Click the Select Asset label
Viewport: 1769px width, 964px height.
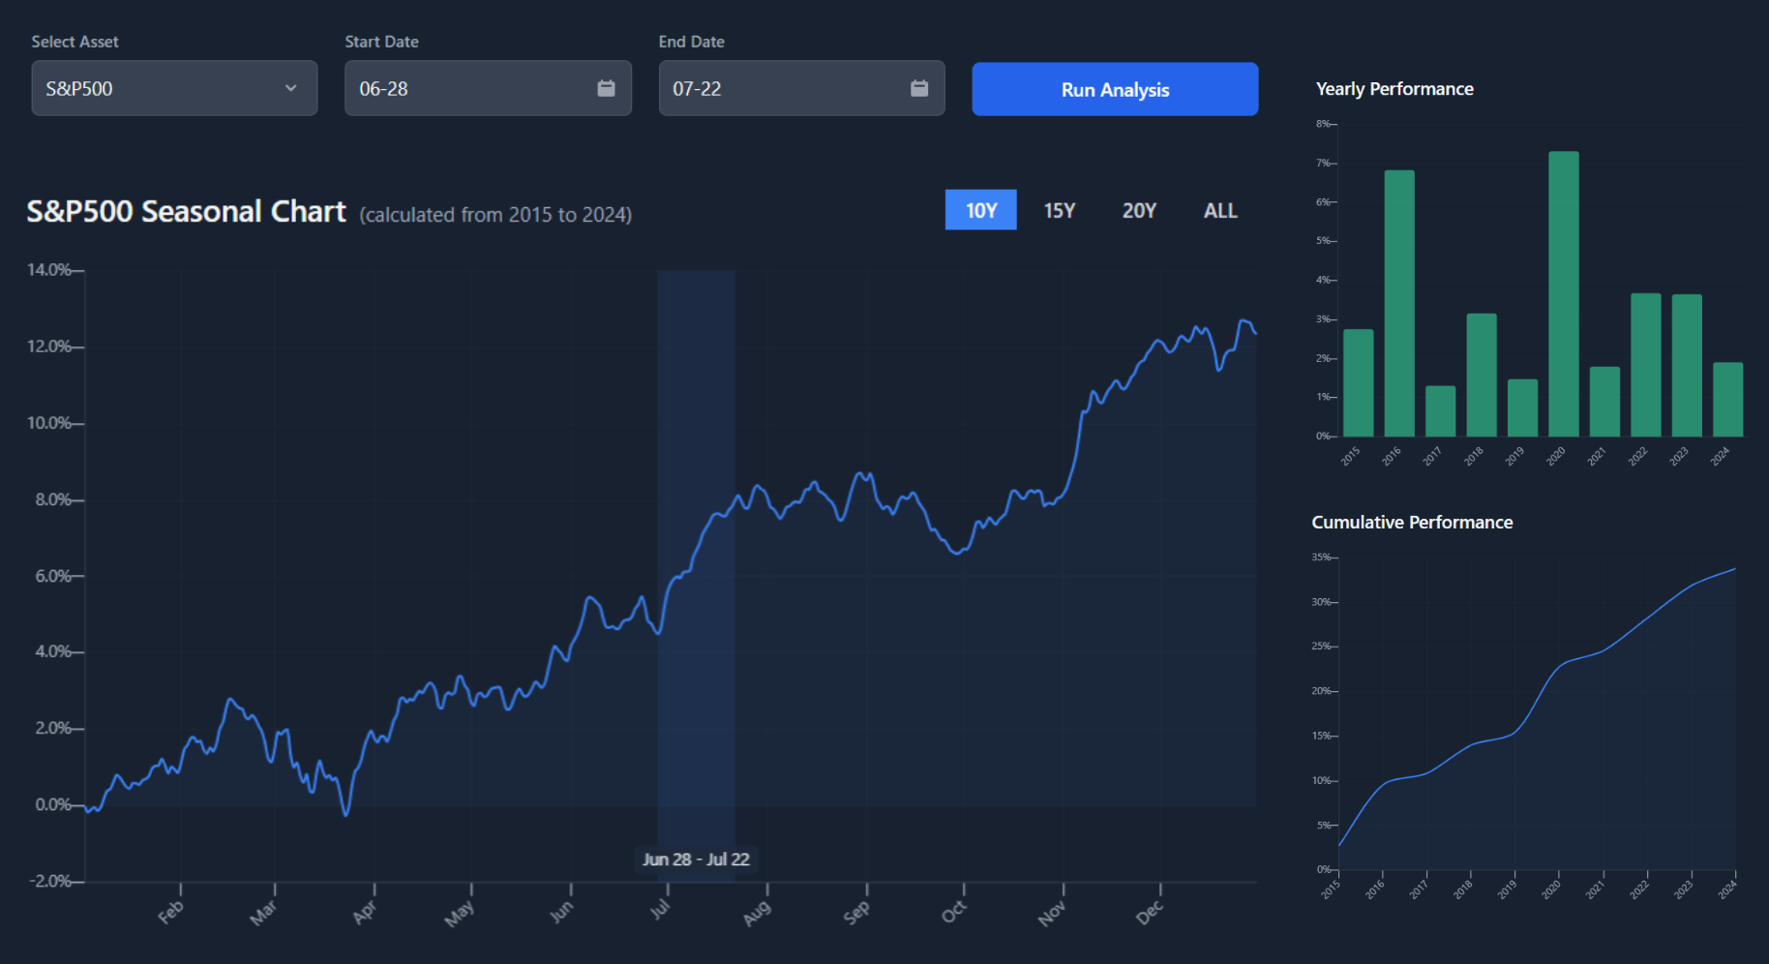click(x=75, y=42)
